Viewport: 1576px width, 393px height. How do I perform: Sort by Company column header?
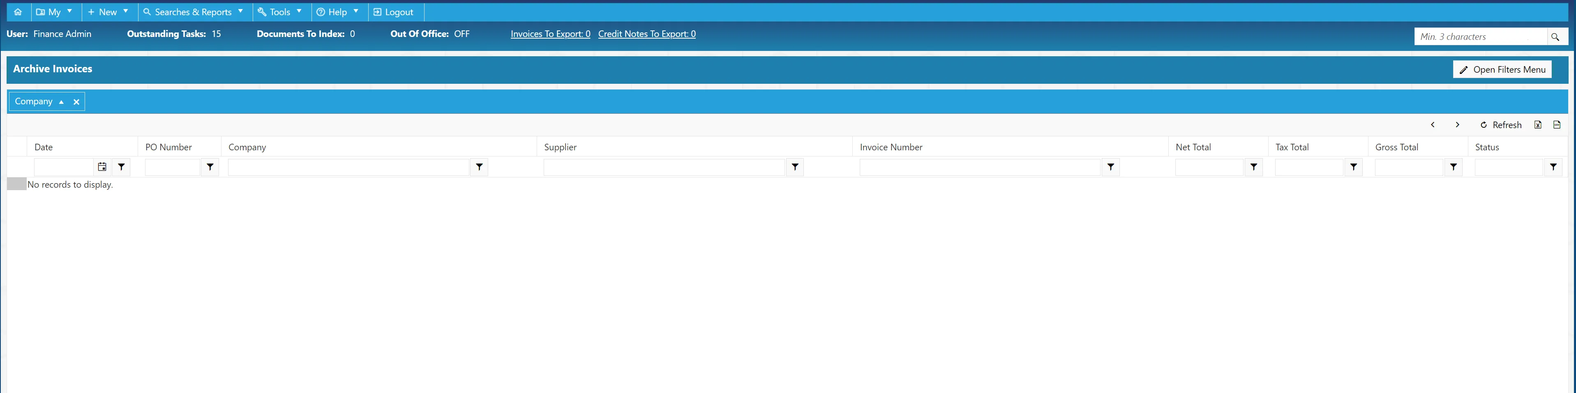[x=247, y=147]
